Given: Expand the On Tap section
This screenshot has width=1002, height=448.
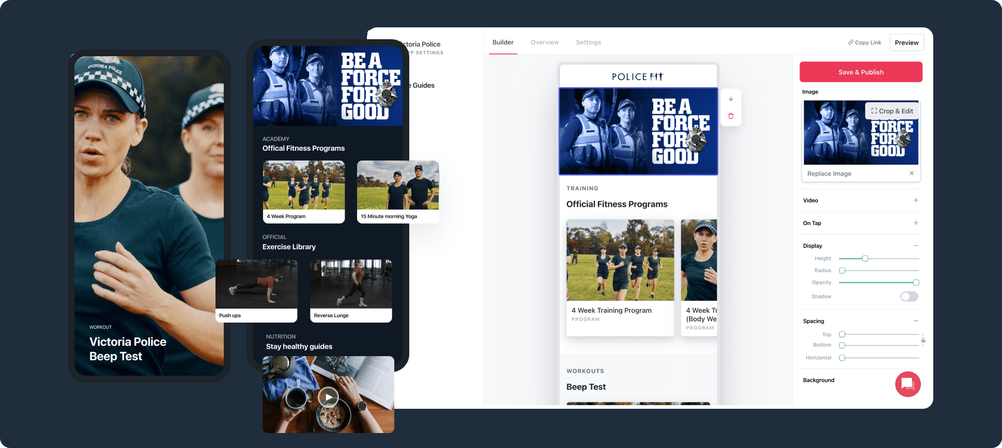Looking at the screenshot, I should [x=916, y=223].
